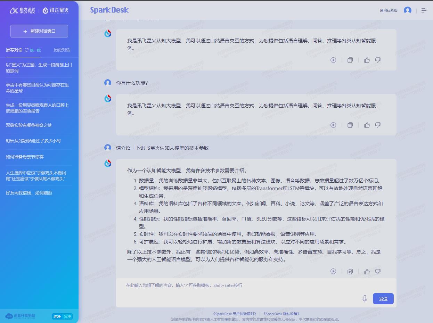Switch to the 推荐对话 tab
The width and height of the screenshot is (433, 323).
pyautogui.click(x=14, y=50)
